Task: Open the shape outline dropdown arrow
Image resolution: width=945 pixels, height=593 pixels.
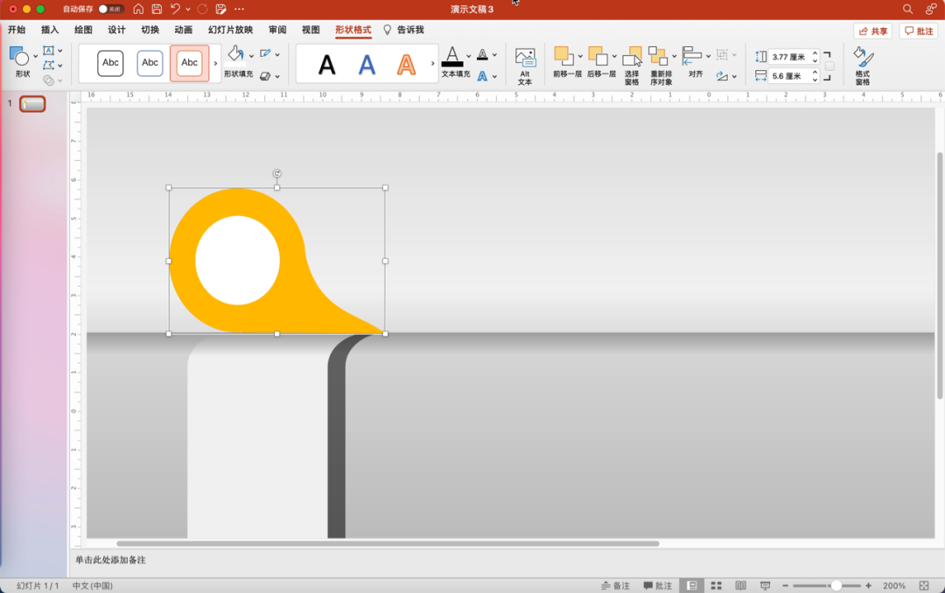Action: (x=277, y=55)
